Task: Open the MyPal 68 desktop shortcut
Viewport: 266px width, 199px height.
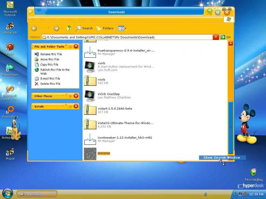Action: coord(10,28)
